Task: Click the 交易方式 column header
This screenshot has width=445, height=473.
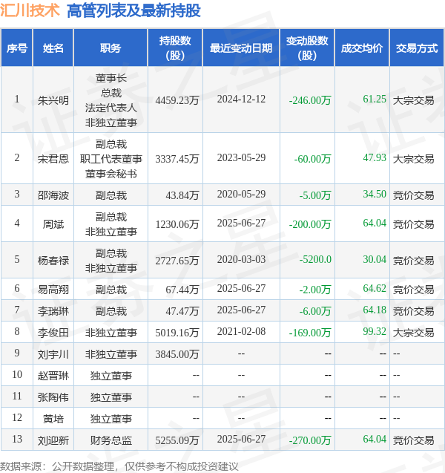Action: point(417,48)
